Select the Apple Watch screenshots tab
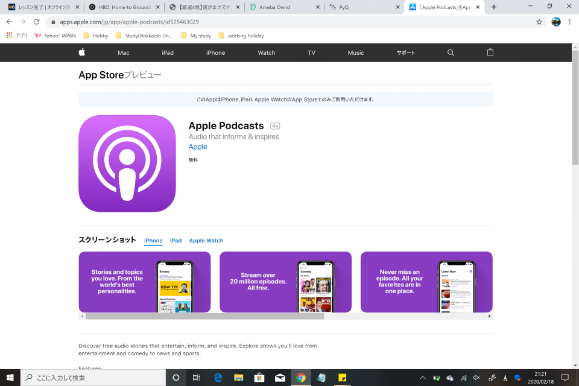 coord(206,241)
